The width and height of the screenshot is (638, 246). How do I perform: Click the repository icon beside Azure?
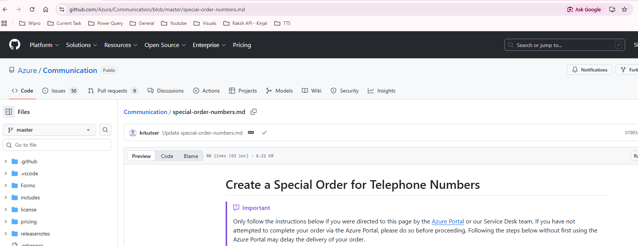click(x=12, y=70)
